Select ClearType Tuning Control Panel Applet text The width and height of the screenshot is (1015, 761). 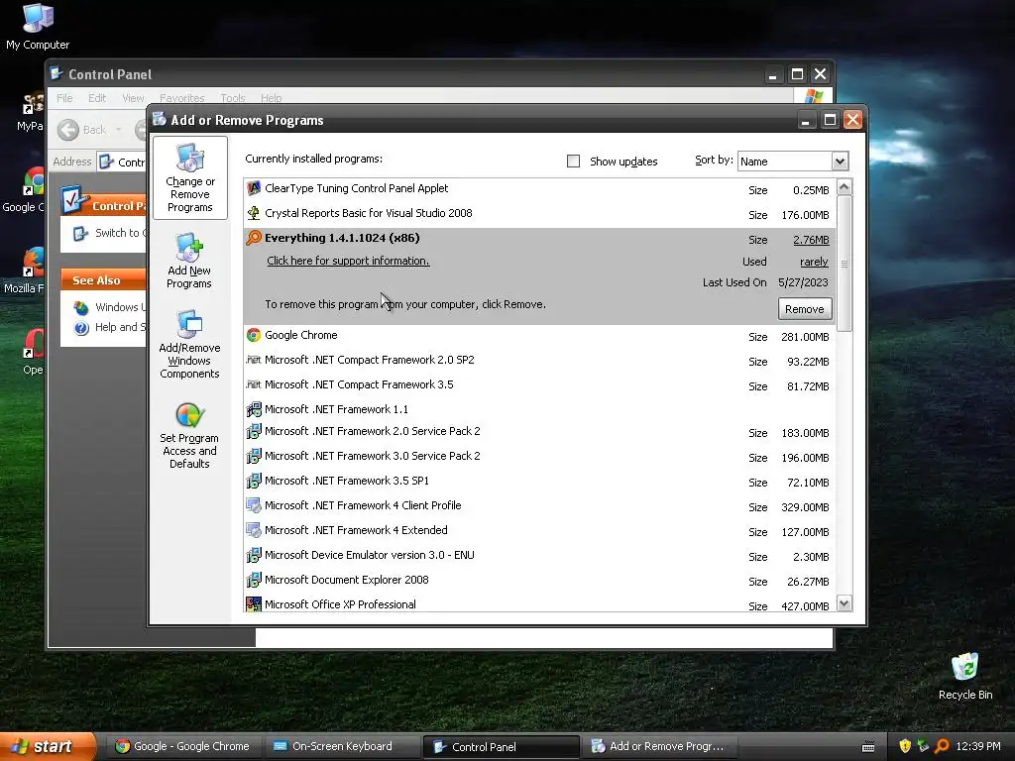point(356,188)
